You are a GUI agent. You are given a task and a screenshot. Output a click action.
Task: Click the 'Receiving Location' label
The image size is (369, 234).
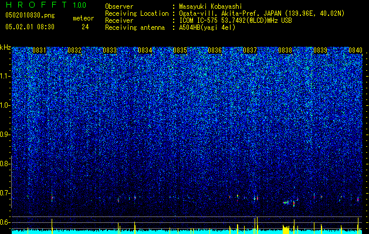click(x=137, y=13)
